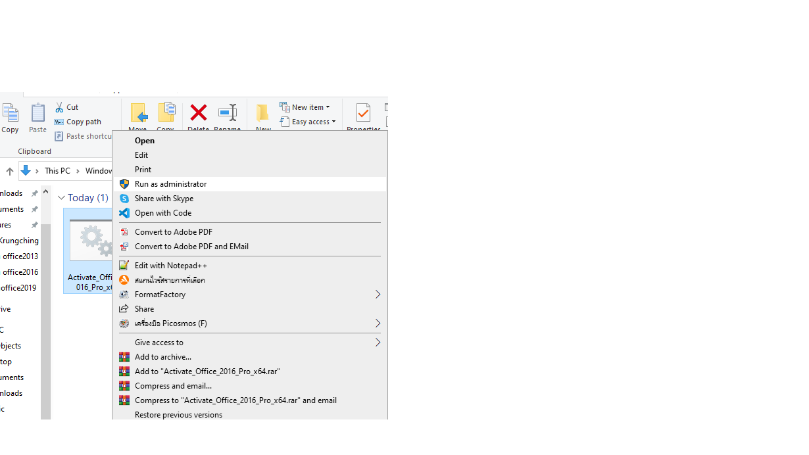This screenshot has width=809, height=455.
Task: Click the Move to folder icon
Action: point(138,113)
